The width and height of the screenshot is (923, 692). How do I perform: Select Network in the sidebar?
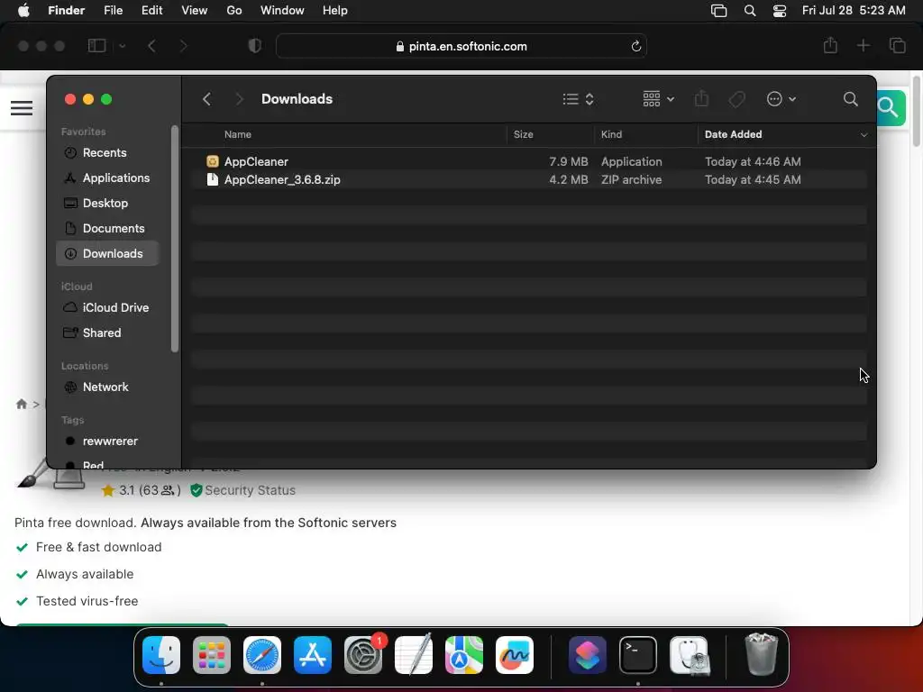(107, 387)
